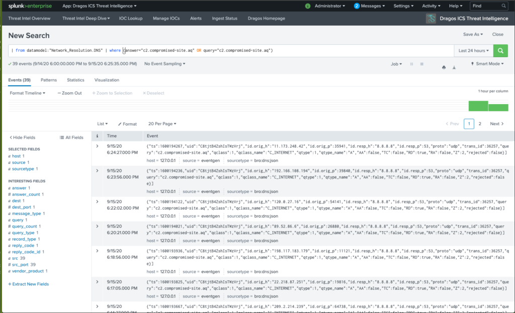Open All Fields dialog
This screenshot has height=313, width=515.
click(71, 138)
